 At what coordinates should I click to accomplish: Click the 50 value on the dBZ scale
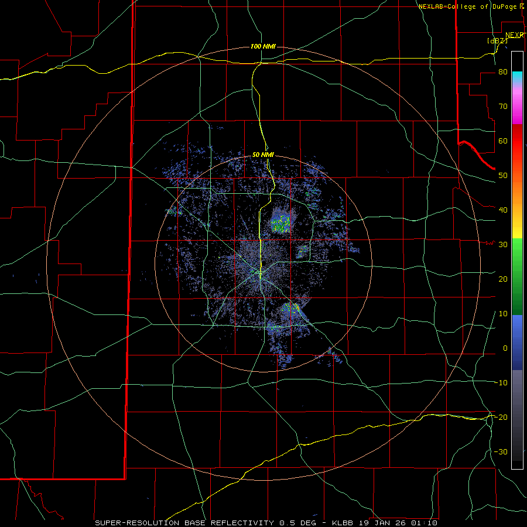coord(503,176)
